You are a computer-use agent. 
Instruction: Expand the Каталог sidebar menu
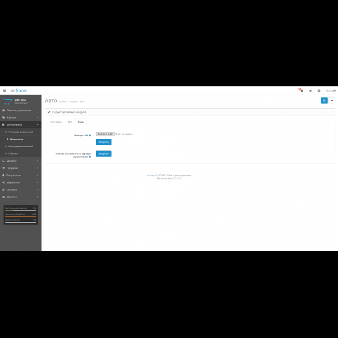pos(21,118)
